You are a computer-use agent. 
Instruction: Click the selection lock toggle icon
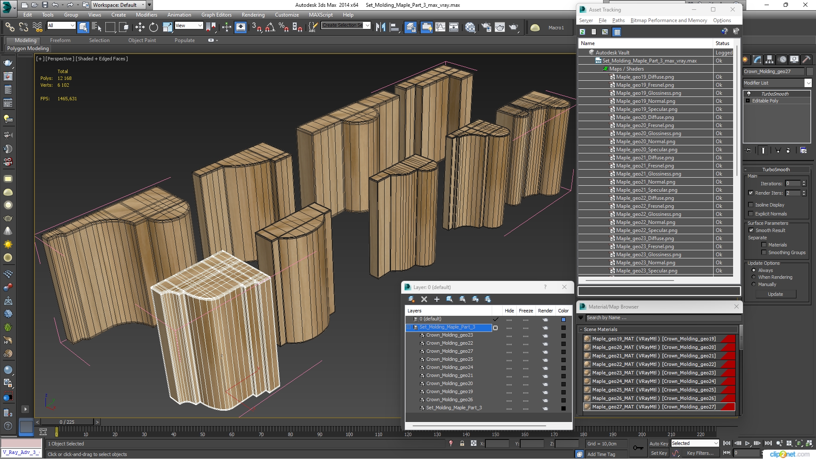462,443
